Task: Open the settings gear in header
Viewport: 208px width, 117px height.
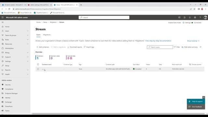Action: click(x=195, y=17)
